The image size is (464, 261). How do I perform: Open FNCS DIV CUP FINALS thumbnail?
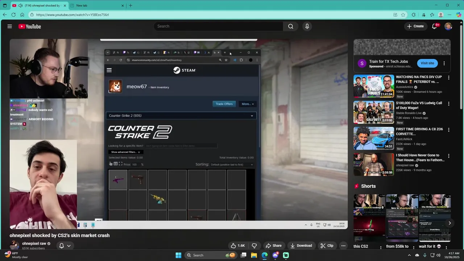pyautogui.click(x=374, y=86)
